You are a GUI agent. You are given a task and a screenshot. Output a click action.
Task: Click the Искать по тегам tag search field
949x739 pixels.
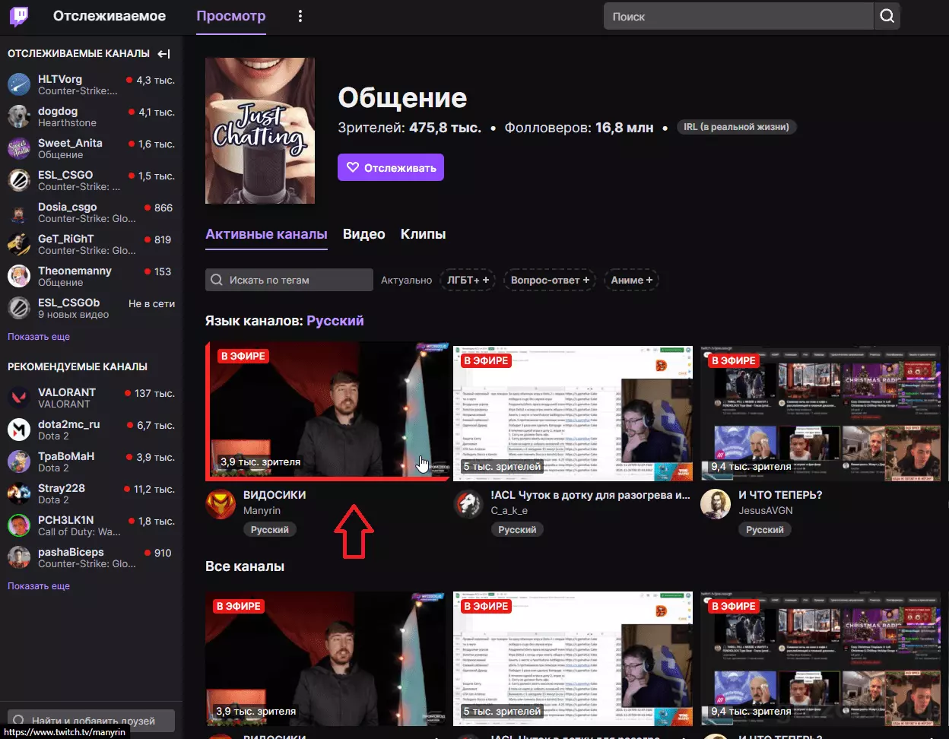pyautogui.click(x=289, y=280)
